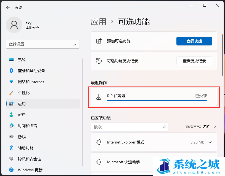Open 蓝牙和其他设备 settings
Viewport: 225px width, 176px height.
tap(43, 71)
